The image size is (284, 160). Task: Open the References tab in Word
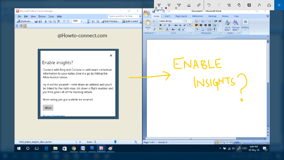pos(197,16)
